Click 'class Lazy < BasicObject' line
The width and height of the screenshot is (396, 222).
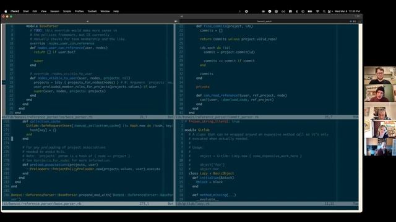coord(211,173)
